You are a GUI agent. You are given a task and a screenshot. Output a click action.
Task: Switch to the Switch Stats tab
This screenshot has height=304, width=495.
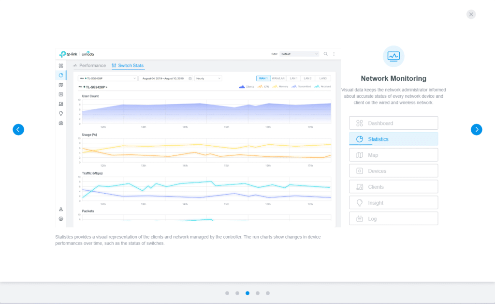tap(128, 65)
